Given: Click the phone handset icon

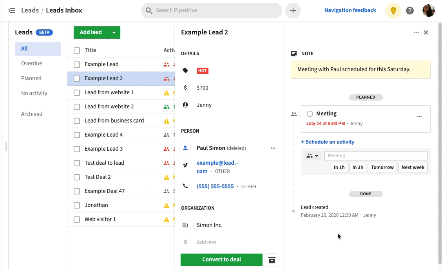Looking at the screenshot, I should pos(185,186).
